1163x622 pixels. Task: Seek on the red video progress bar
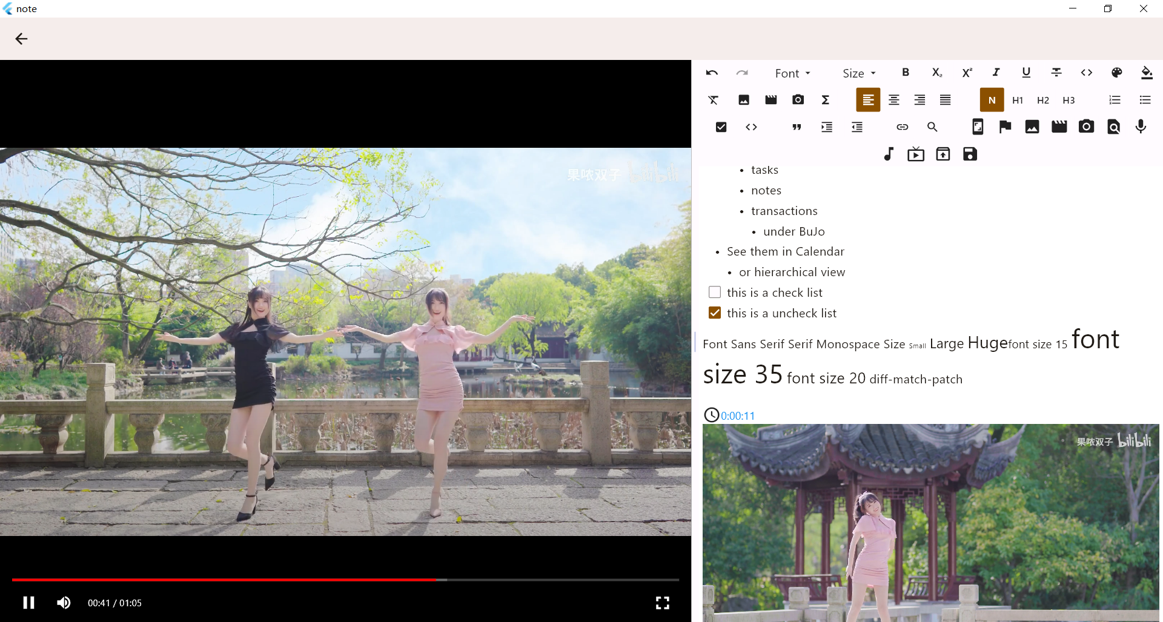point(345,580)
